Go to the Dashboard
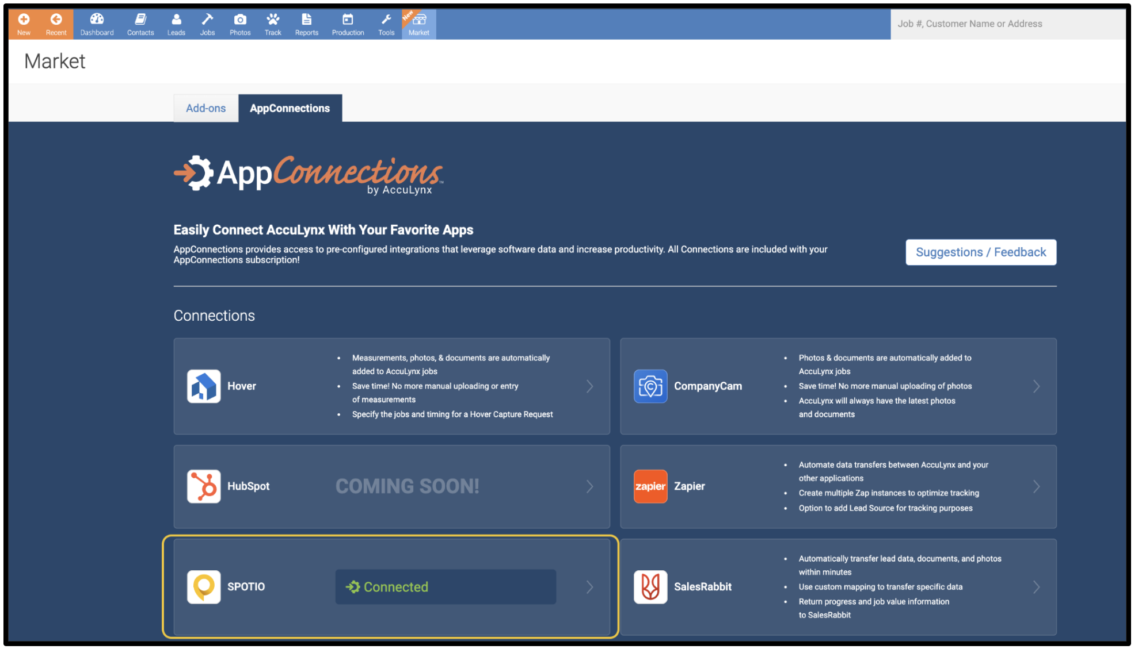This screenshot has width=1142, height=653. tap(97, 24)
